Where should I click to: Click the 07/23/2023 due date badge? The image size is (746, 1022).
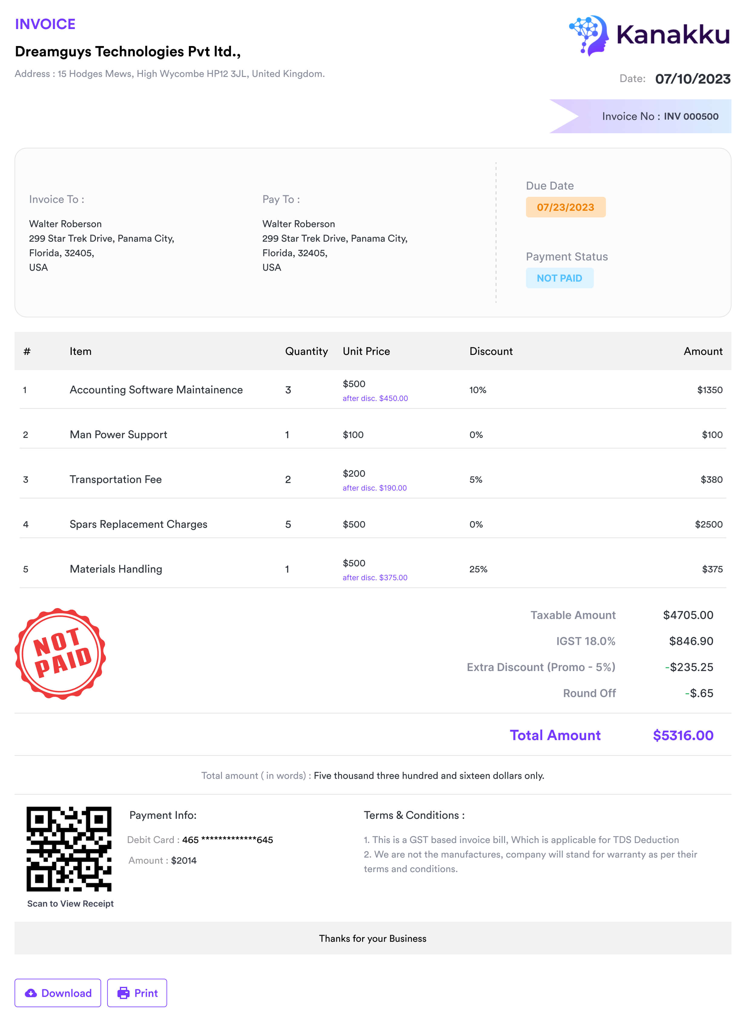pos(565,207)
